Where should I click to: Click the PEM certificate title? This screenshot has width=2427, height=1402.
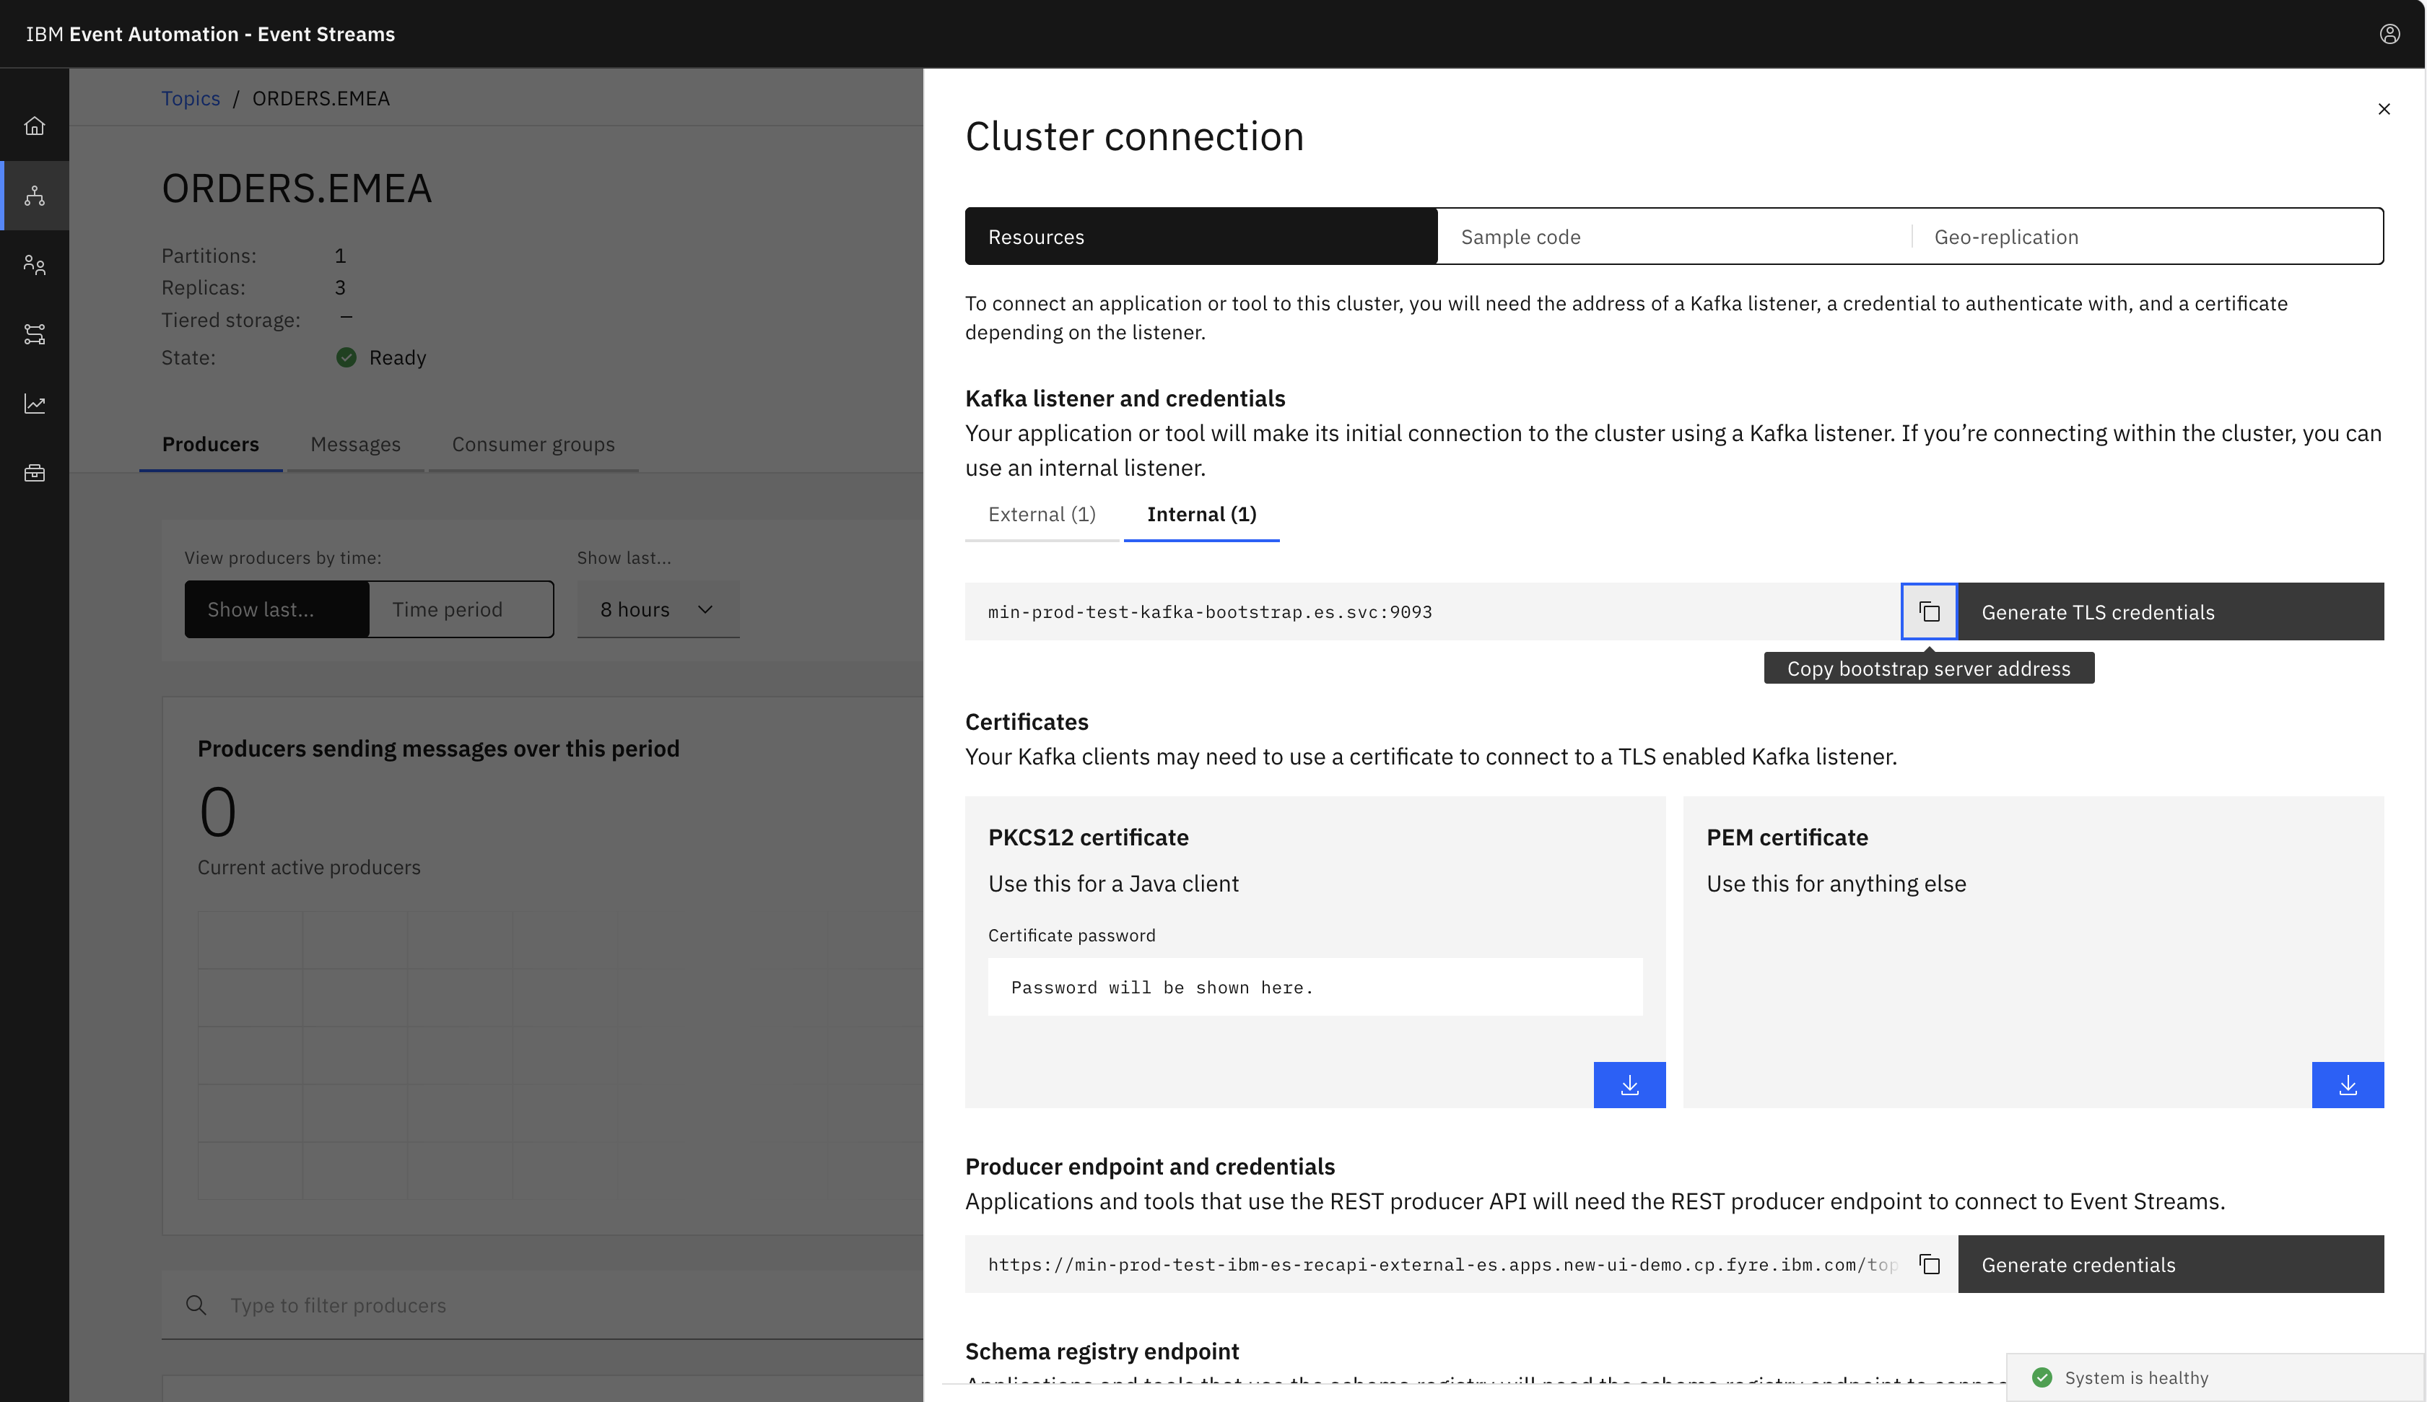[x=1787, y=837]
